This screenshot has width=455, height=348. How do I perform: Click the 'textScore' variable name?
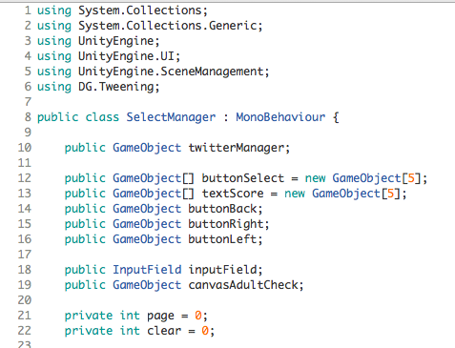tap(233, 194)
